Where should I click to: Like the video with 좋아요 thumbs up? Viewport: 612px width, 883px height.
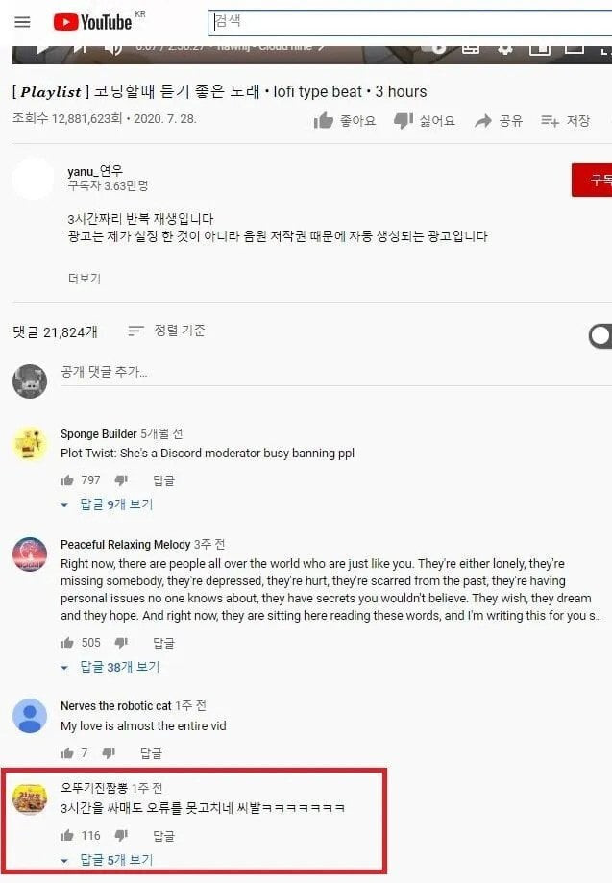(345, 120)
